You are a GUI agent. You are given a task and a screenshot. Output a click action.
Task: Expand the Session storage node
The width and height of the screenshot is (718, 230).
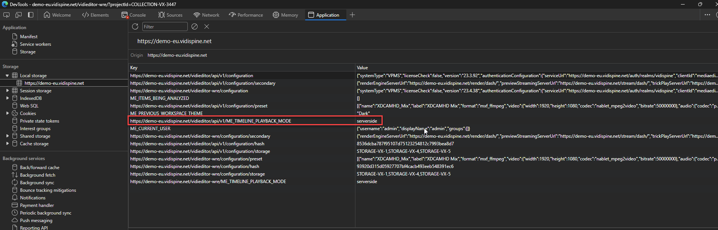tap(7, 91)
